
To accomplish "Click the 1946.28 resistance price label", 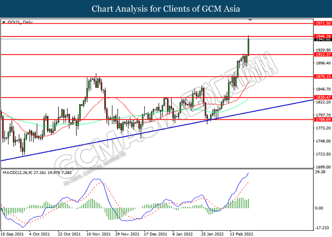I will (323, 36).
